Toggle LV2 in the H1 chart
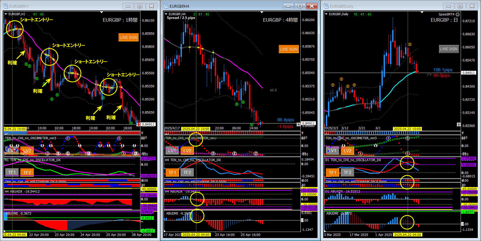The height and width of the screenshot is (241, 481). (27, 151)
